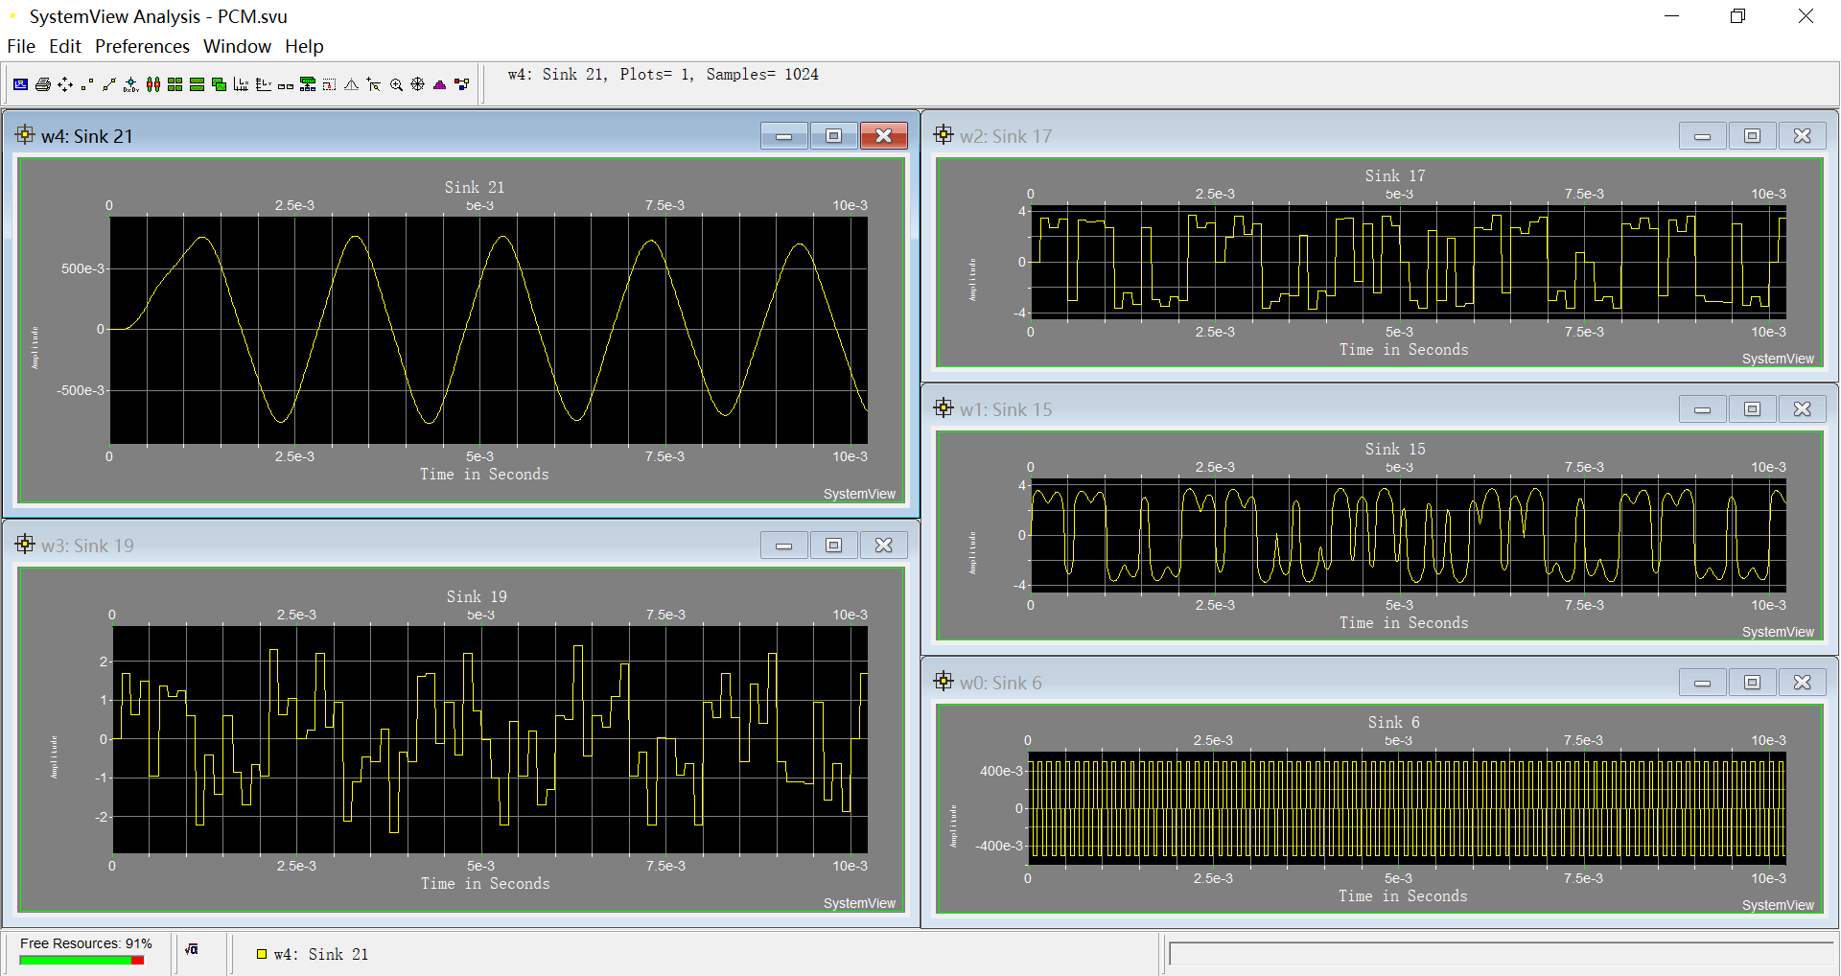The width and height of the screenshot is (1841, 976).
Task: Click the Sink 17 quantized signal plot
Action: click(1408, 262)
